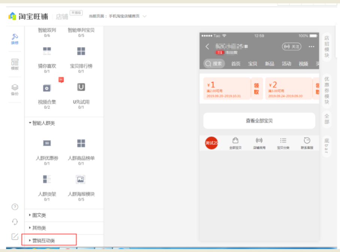This screenshot has height=252, width=340.
Task: Click the 宝贝分类 list icon
Action: (x=283, y=140)
